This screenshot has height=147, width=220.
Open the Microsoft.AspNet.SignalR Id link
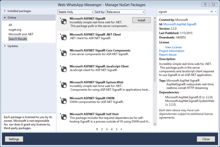click(x=180, y=24)
